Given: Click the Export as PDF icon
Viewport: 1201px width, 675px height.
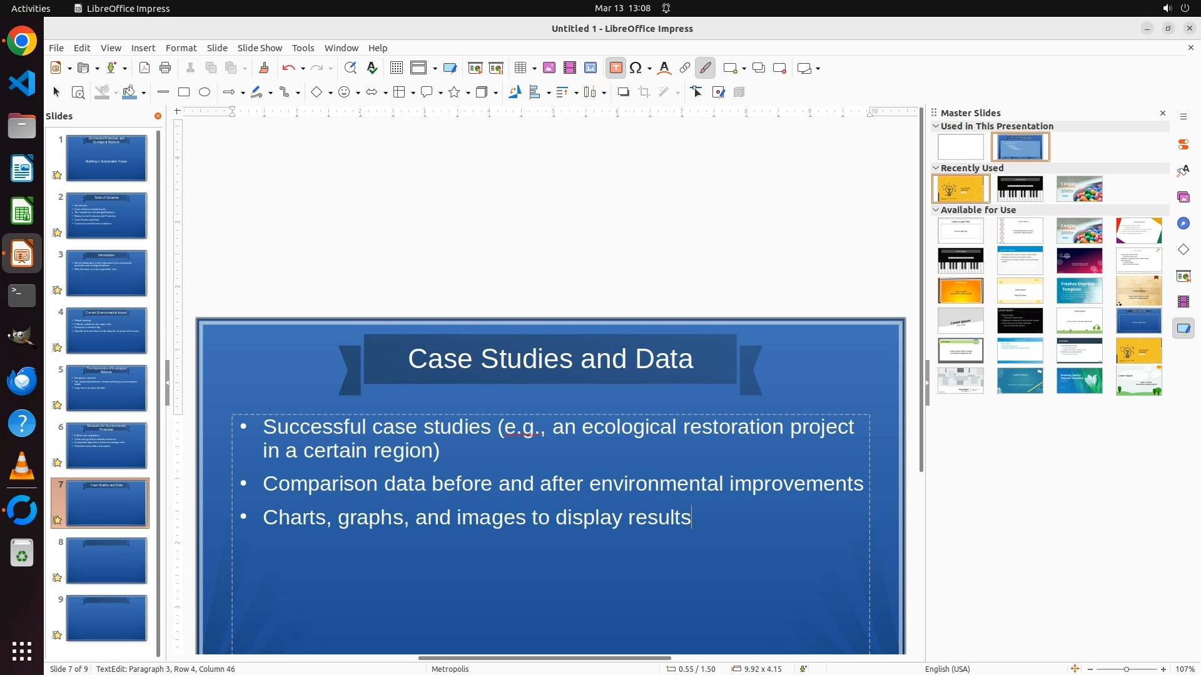Looking at the screenshot, I should (144, 68).
